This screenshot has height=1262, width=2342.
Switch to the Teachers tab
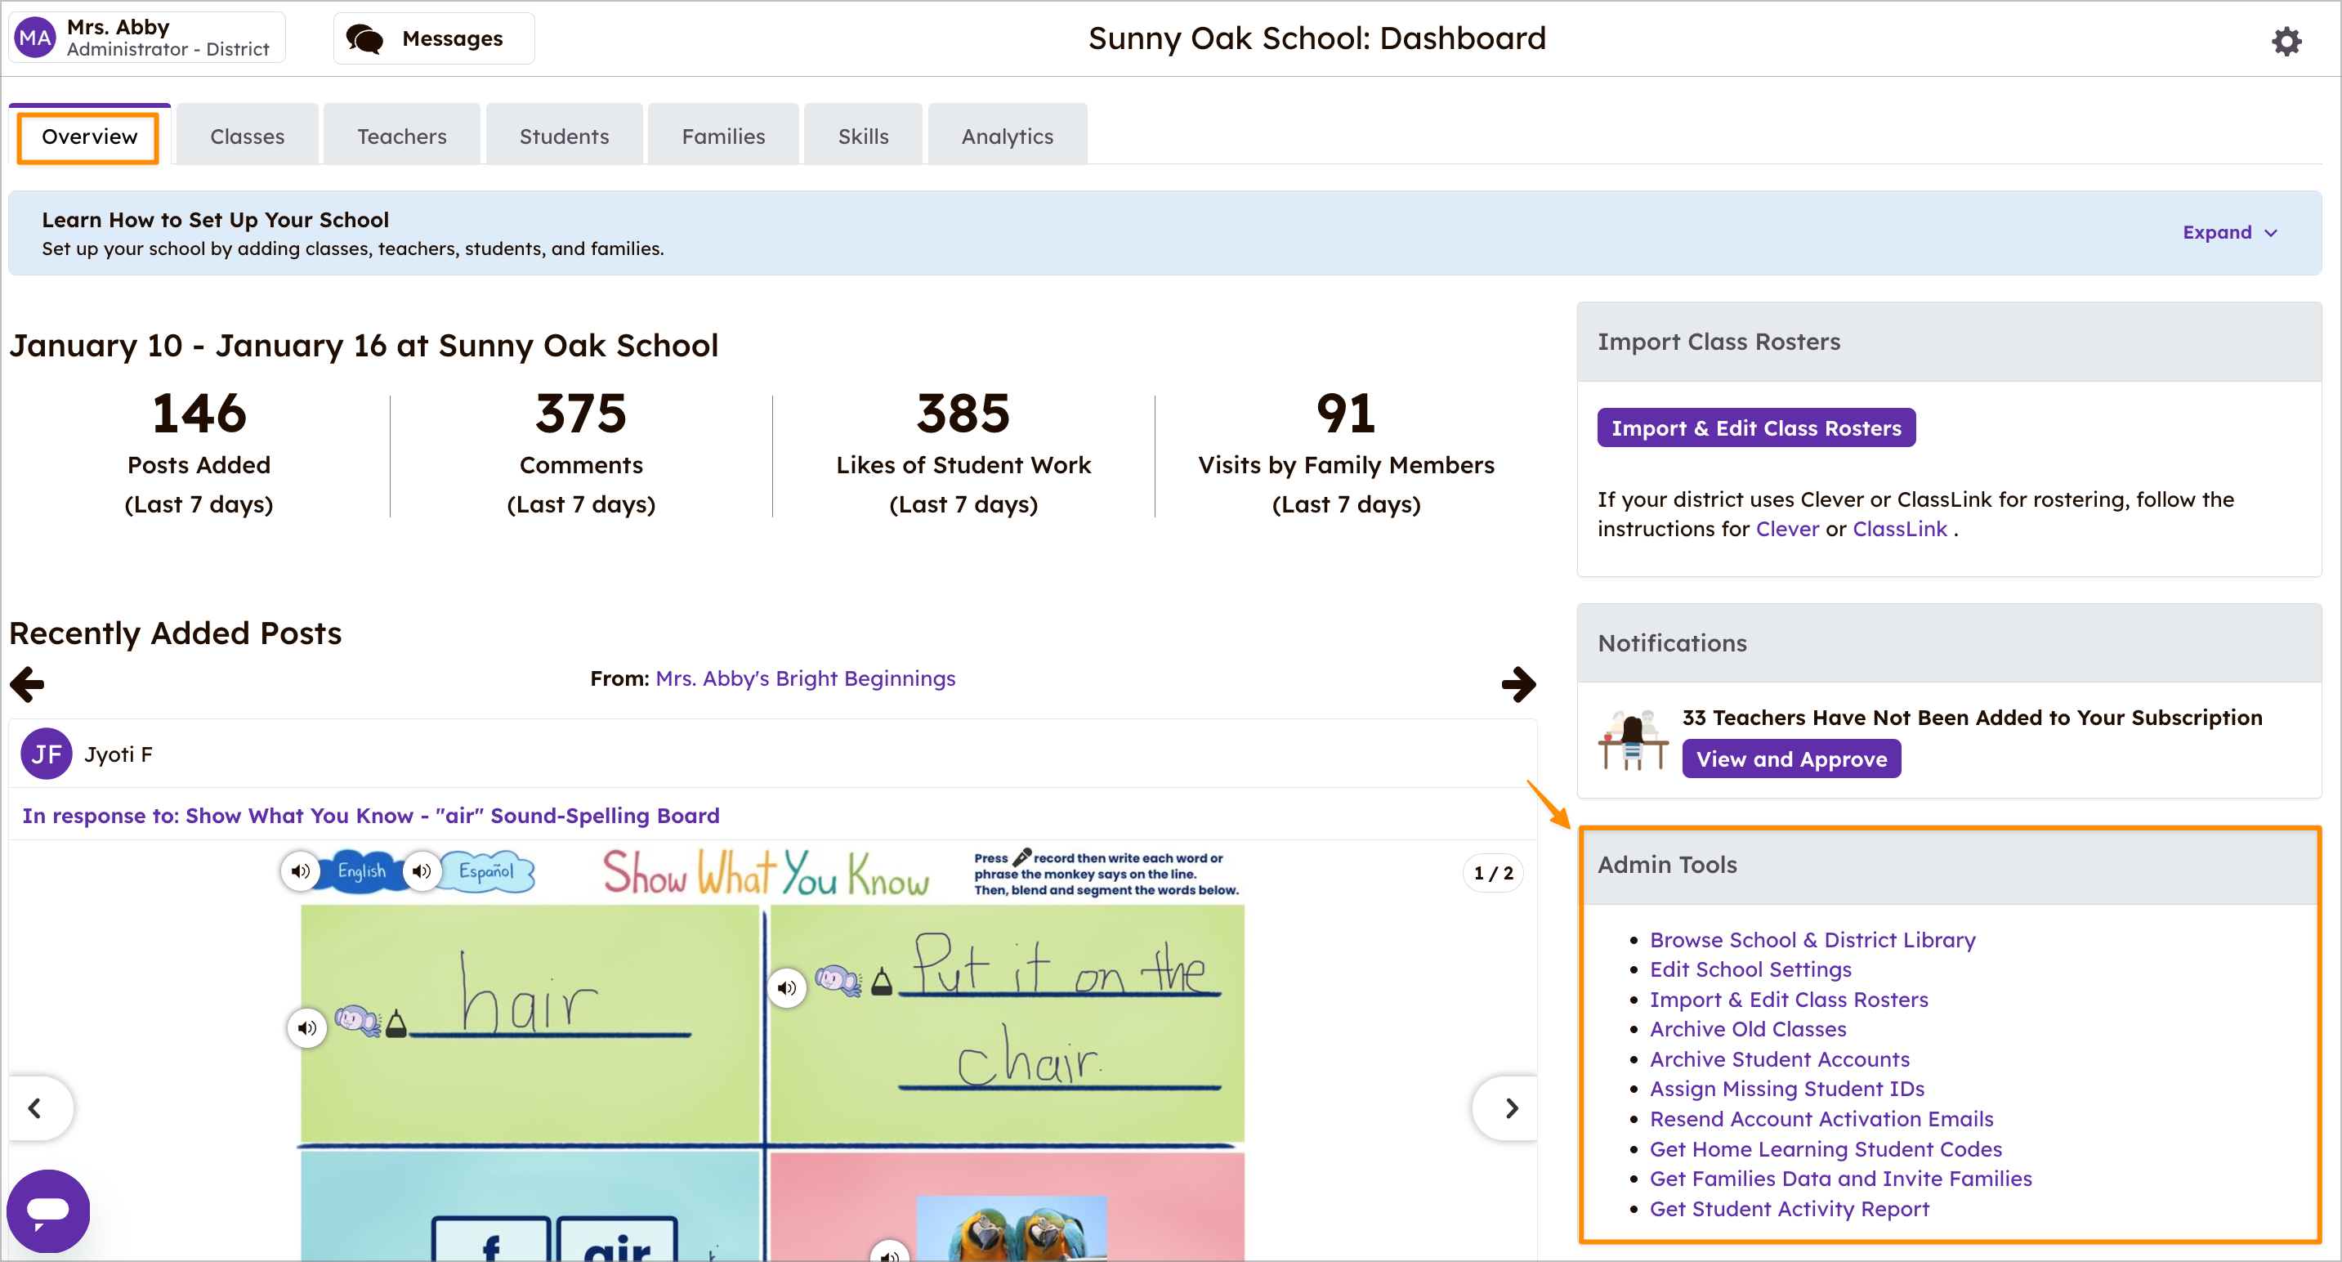pos(401,135)
